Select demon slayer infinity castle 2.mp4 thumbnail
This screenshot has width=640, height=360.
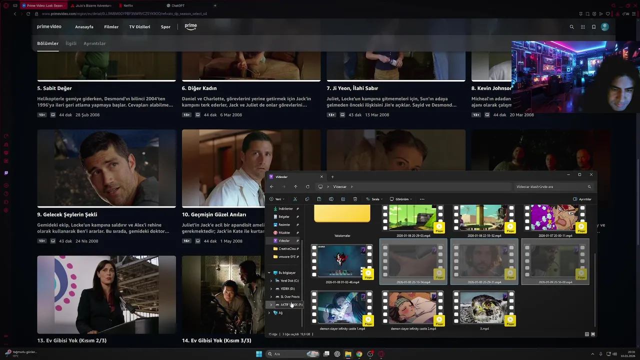coord(413,308)
